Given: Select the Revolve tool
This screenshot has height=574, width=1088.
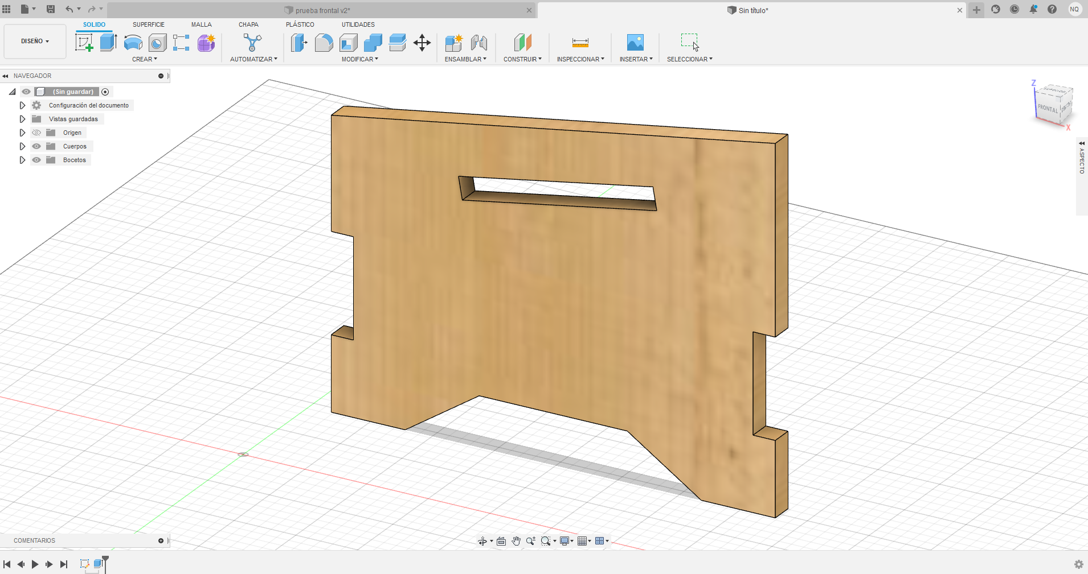Looking at the screenshot, I should [x=133, y=43].
